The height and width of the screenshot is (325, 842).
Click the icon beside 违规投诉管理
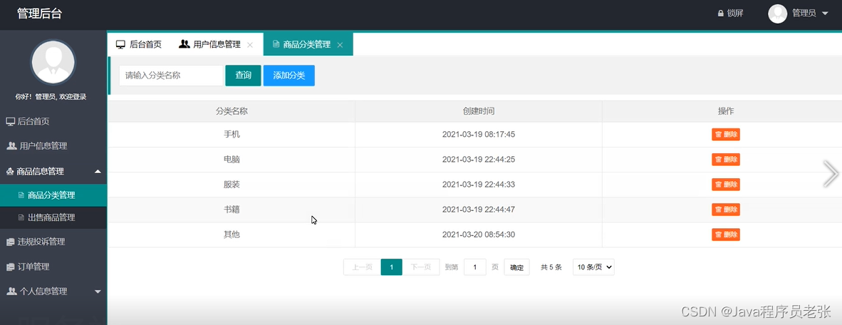[10, 242]
